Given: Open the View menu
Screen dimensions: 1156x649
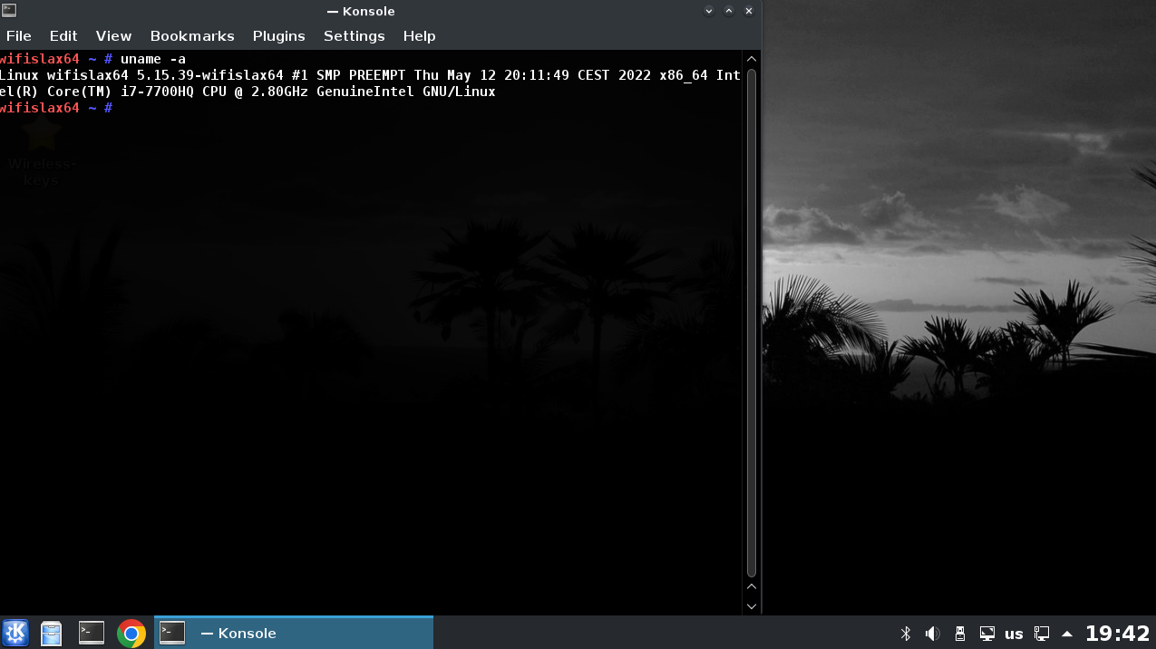Looking at the screenshot, I should pos(114,36).
